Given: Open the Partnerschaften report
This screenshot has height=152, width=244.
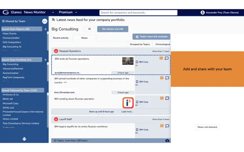Looking at the screenshot, I should coord(11,38).
